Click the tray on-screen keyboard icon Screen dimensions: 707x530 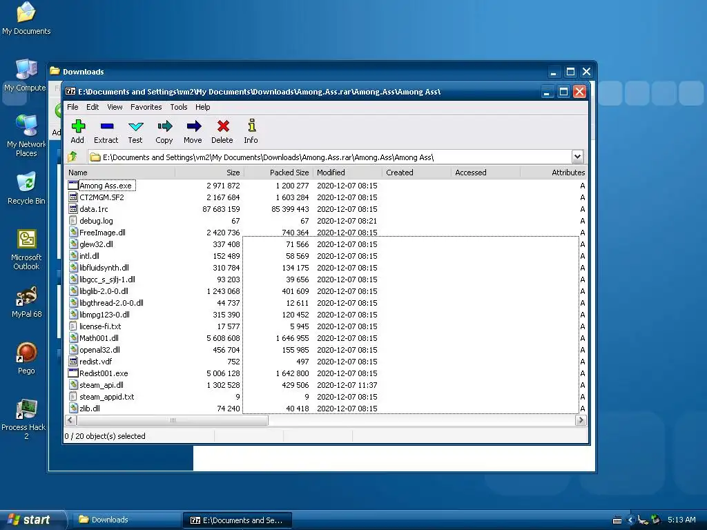617,520
